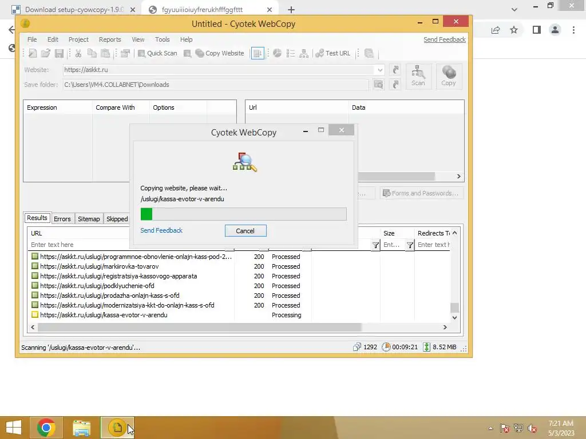This screenshot has height=439, width=586.
Task: Expand the Website URL dropdown
Action: (380, 70)
